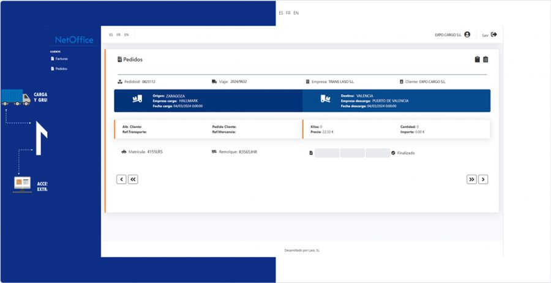The height and width of the screenshot is (283, 551).
Task: Select EN language on the background page
Action: pos(296,13)
